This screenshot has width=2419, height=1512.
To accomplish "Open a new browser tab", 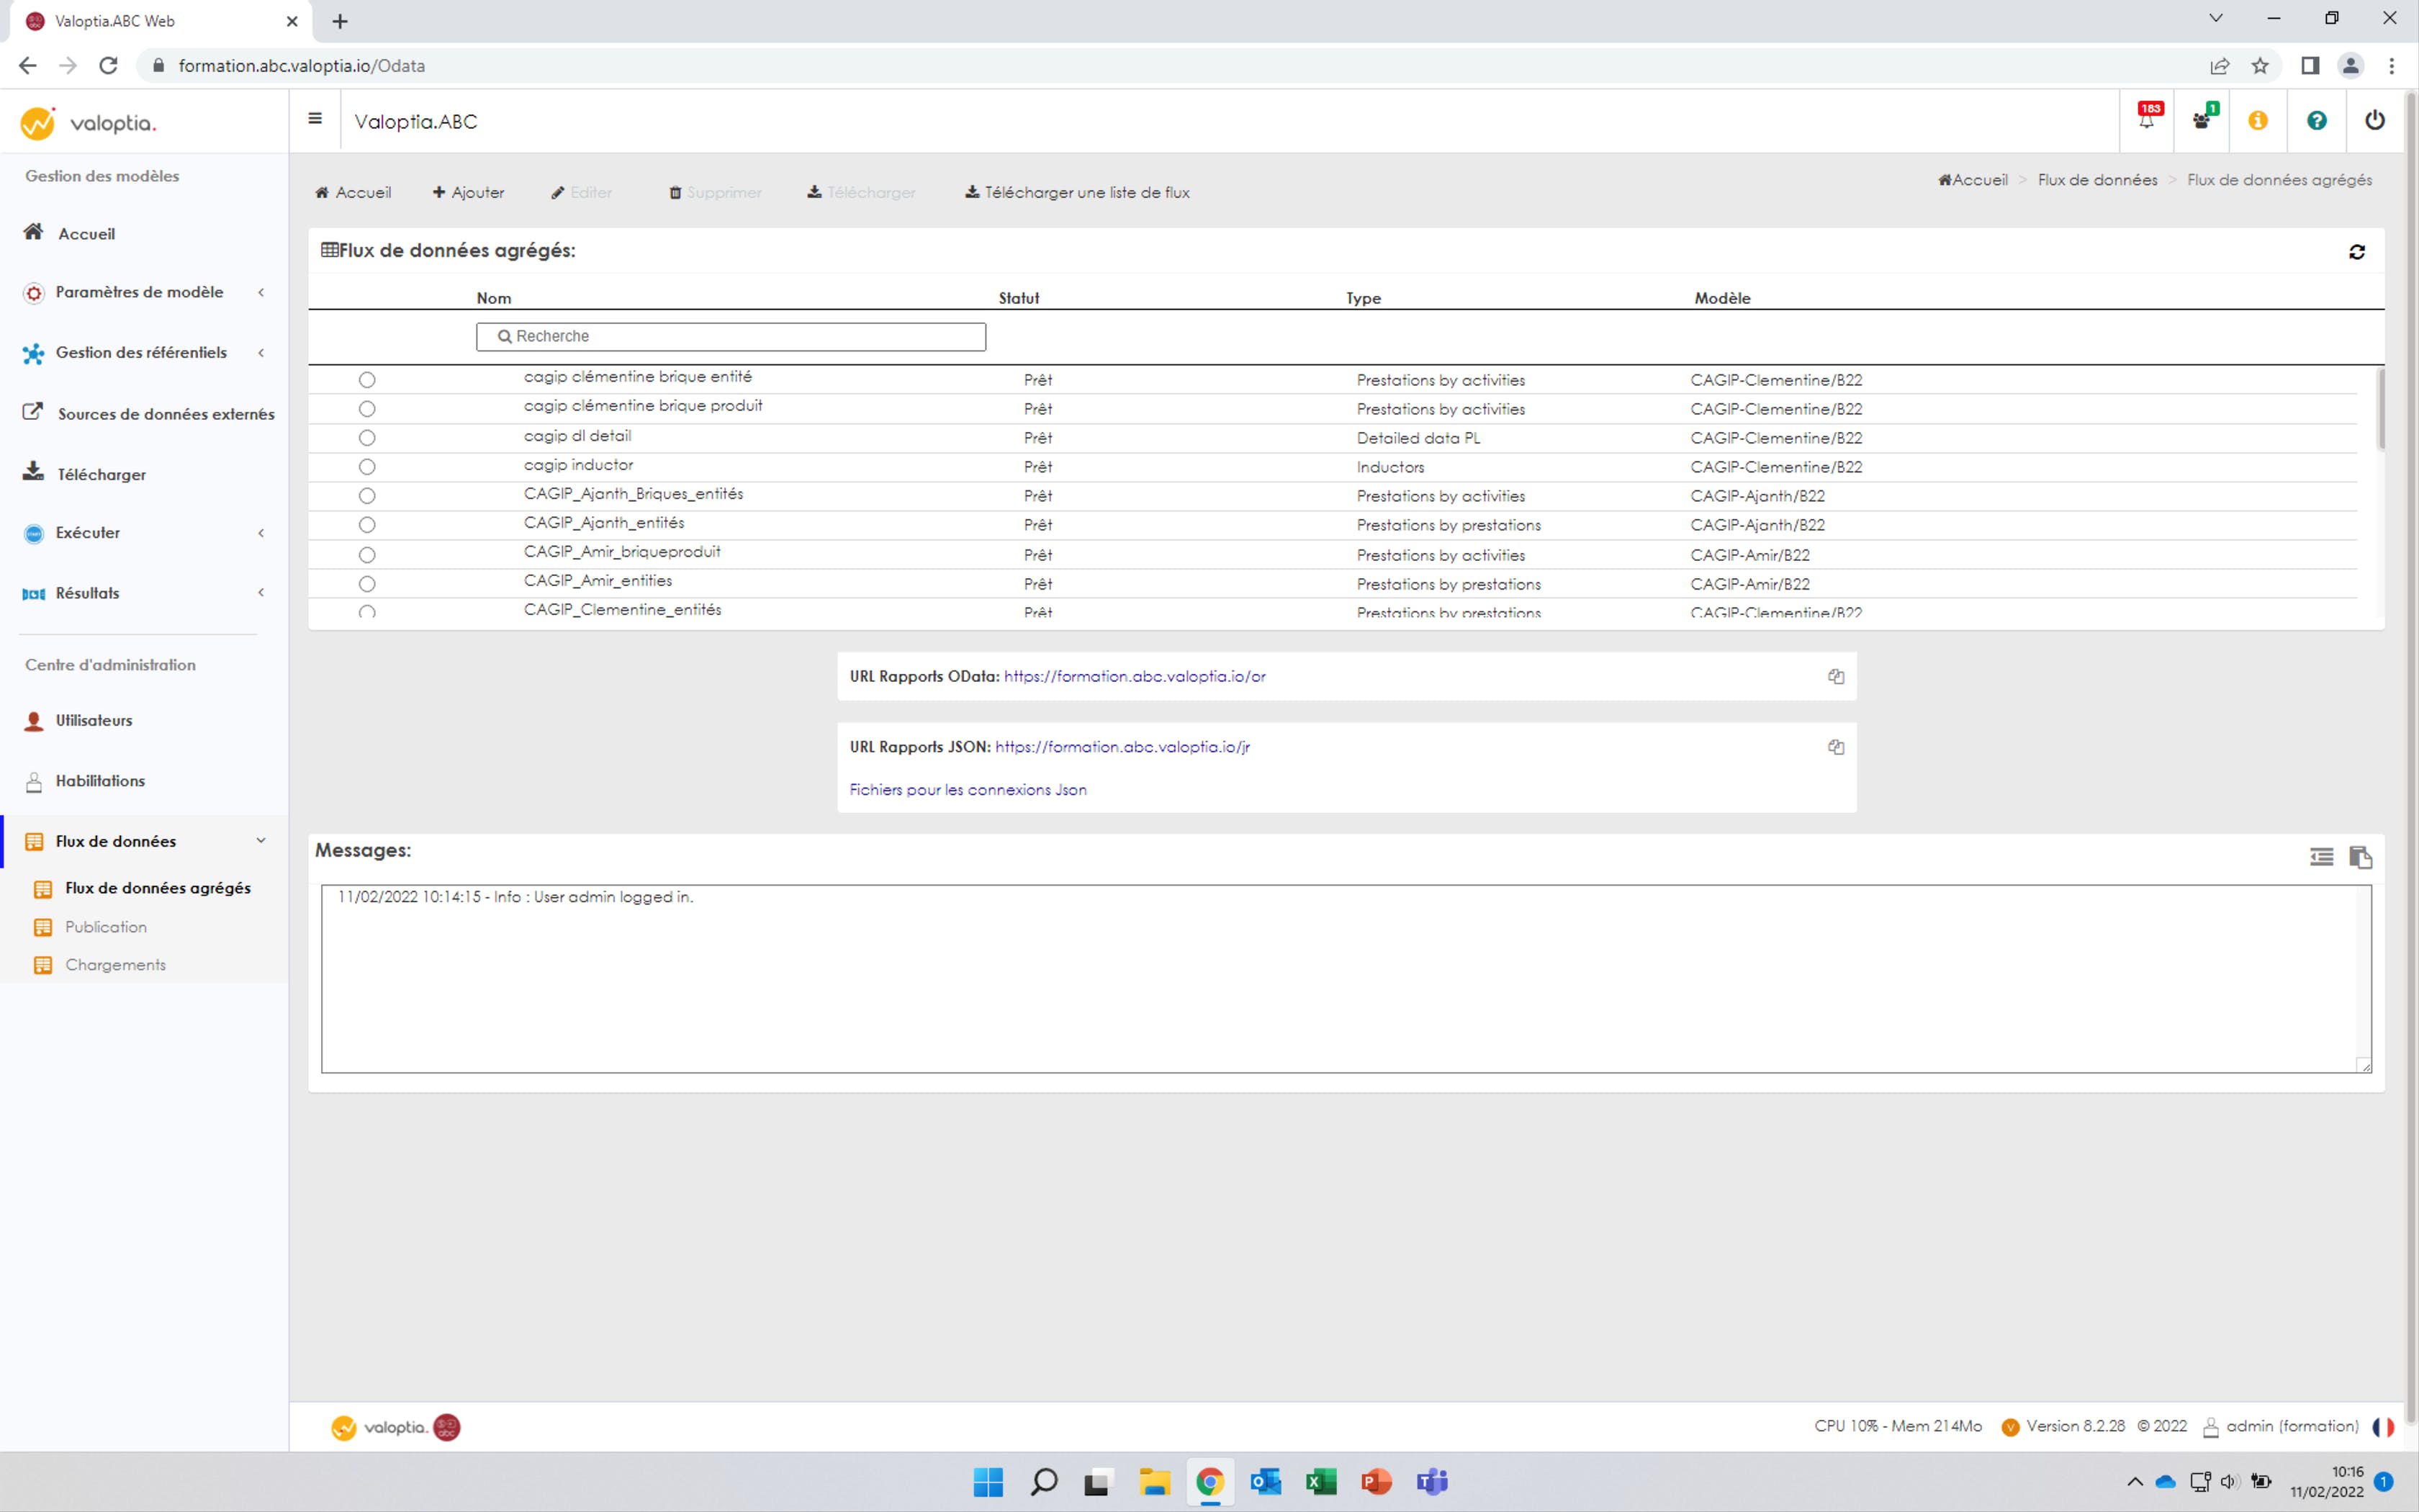I will (340, 21).
